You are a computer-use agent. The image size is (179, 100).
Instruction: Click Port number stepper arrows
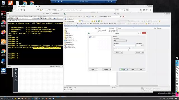tap(143, 45)
